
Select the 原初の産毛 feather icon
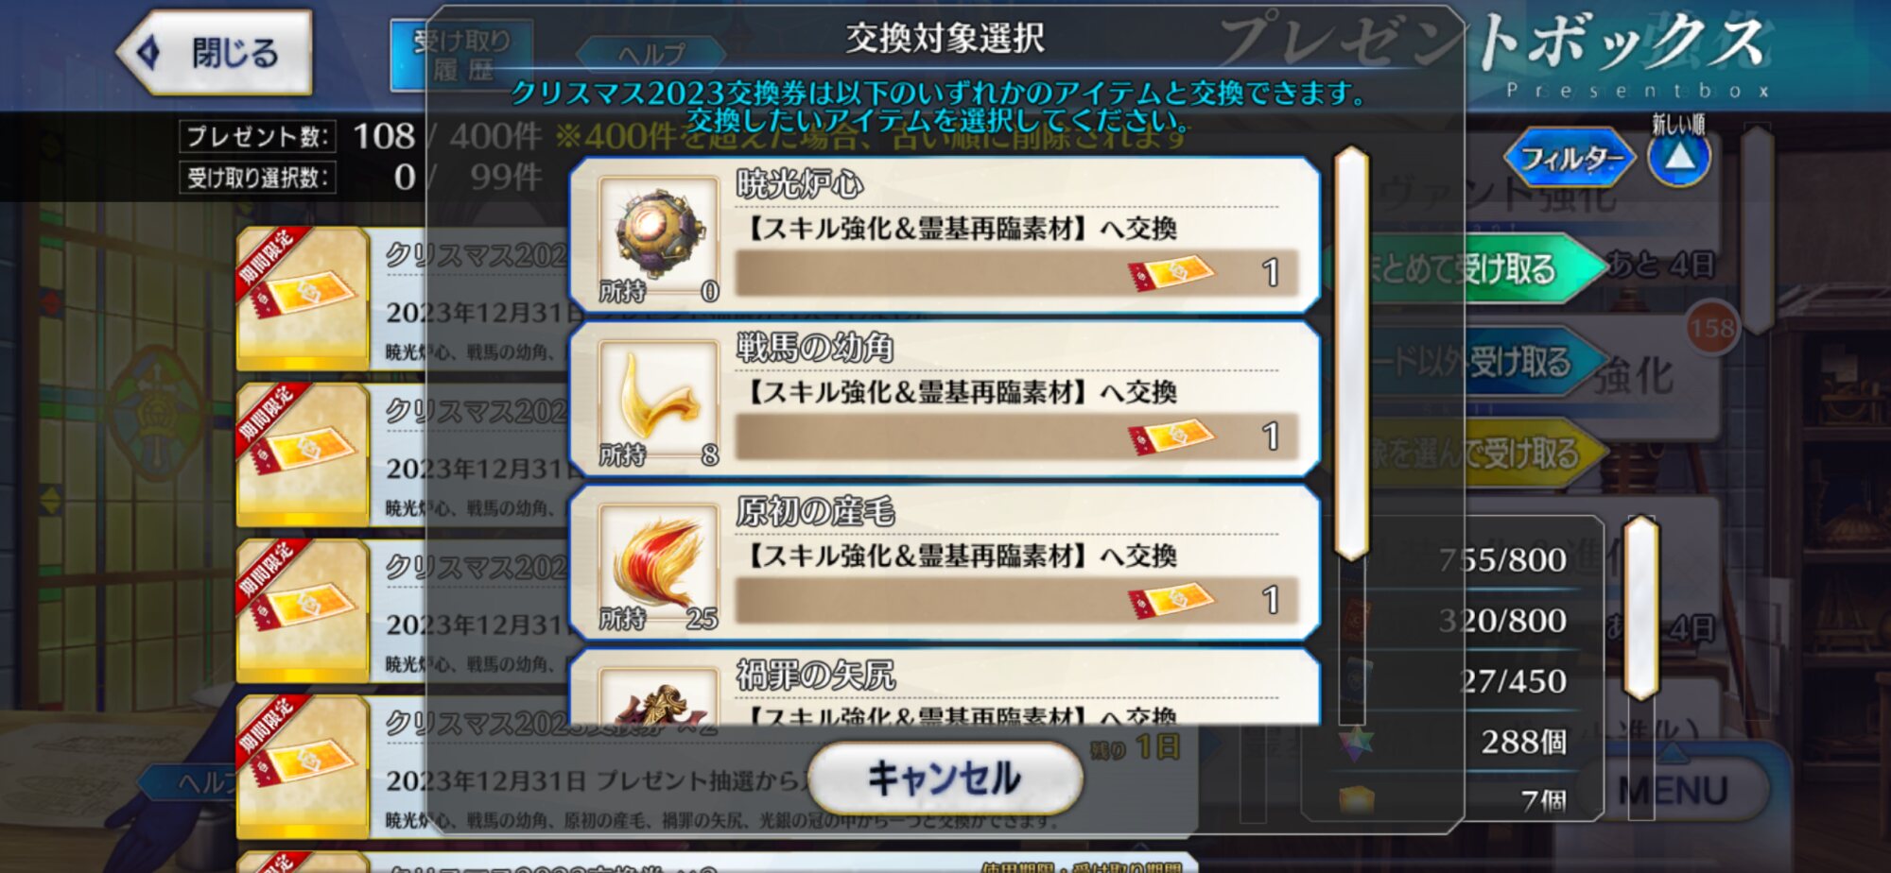click(658, 563)
